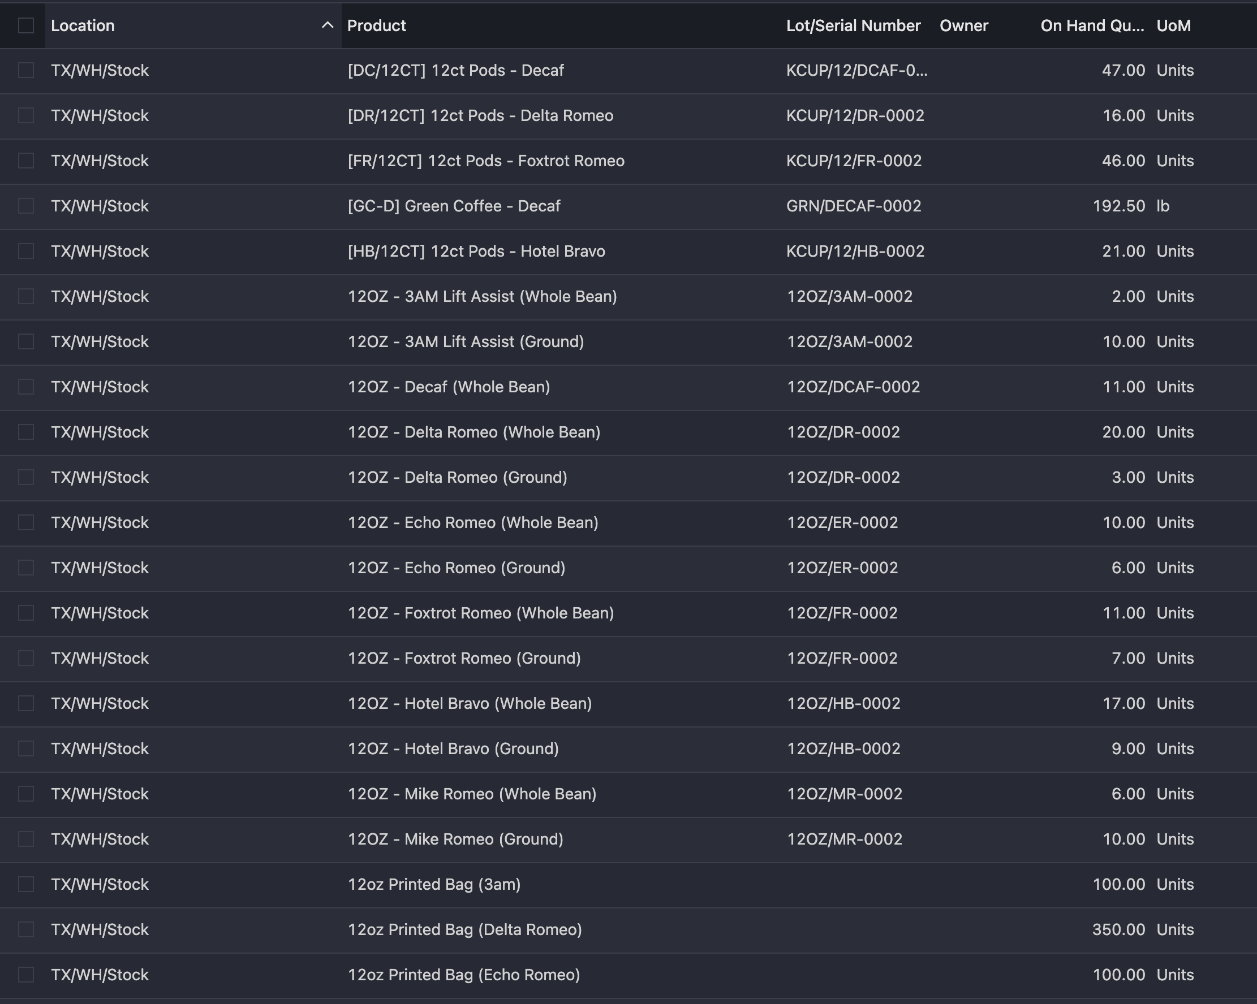Click the sort chevron on Location column
The height and width of the screenshot is (1004, 1257).
tap(328, 25)
